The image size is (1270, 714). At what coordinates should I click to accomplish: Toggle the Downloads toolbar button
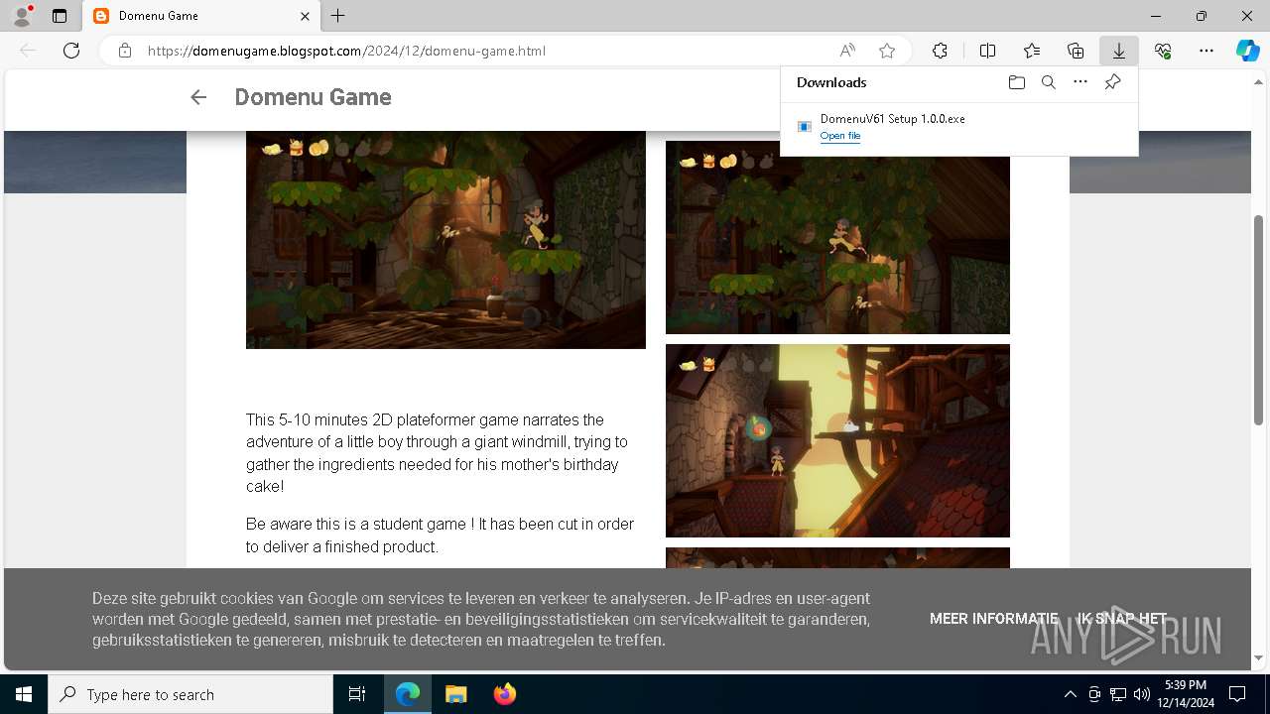[x=1119, y=51]
